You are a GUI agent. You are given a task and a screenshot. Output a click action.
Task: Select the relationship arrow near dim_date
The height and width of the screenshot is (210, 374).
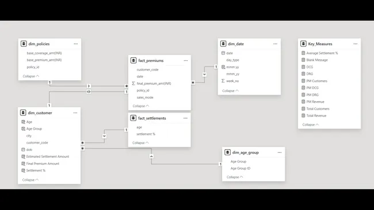tap(204, 75)
